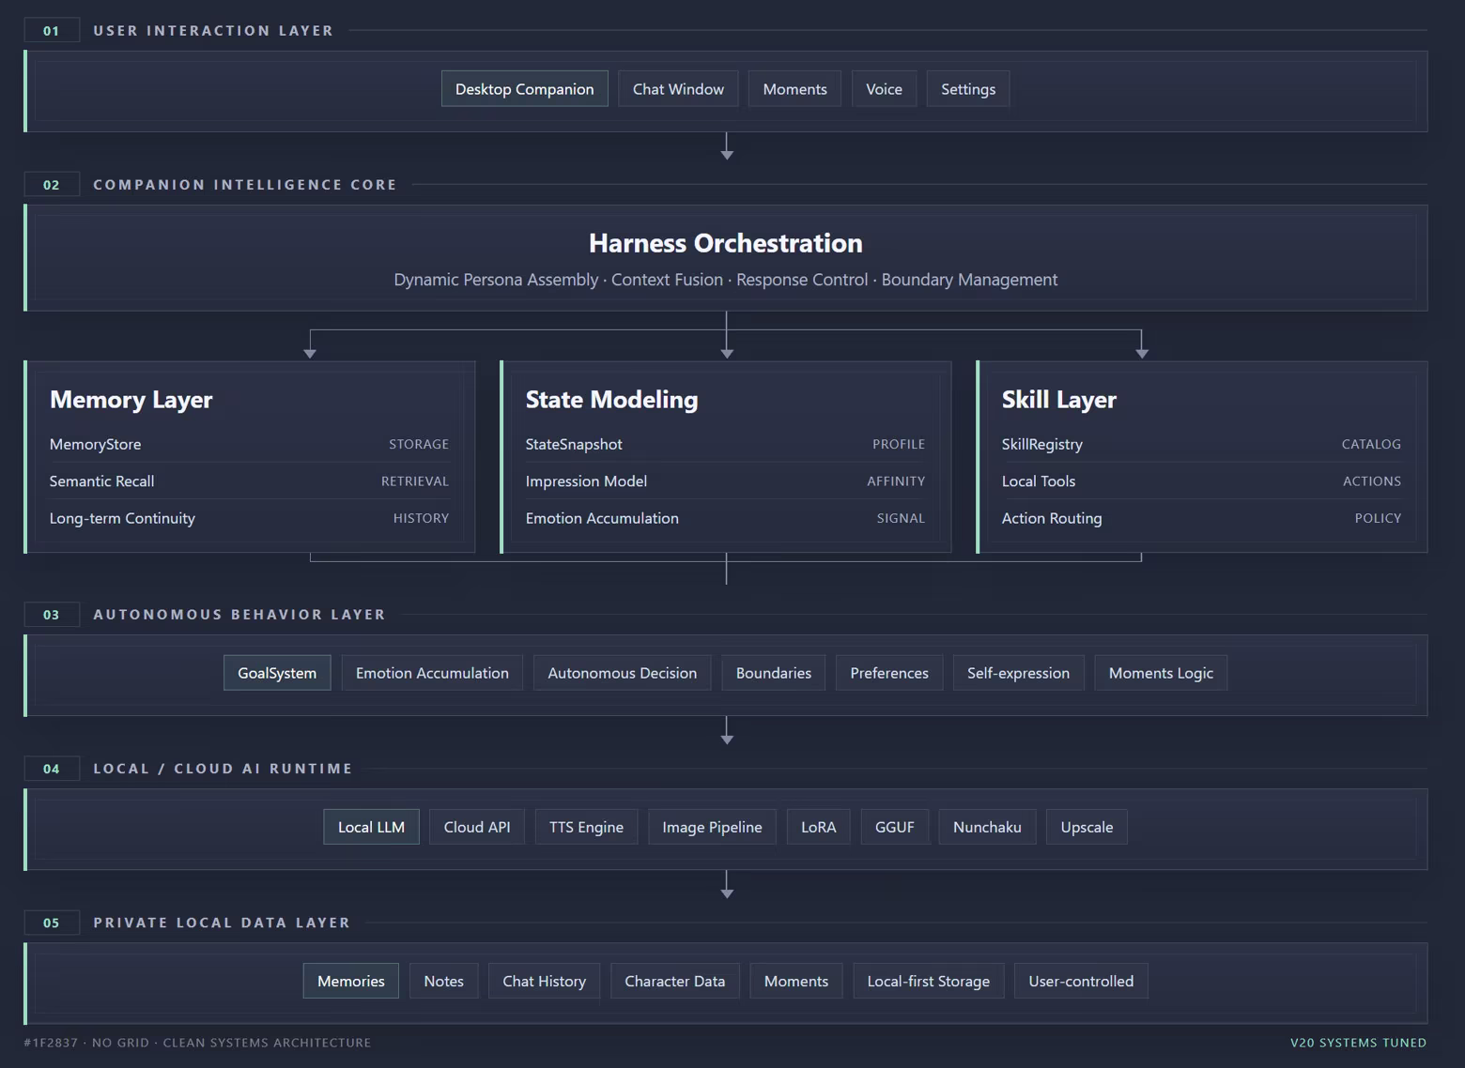Image resolution: width=1465 pixels, height=1068 pixels.
Task: Click the LOCAL / CLOUD AI RUNTIME heading
Action: coord(223,769)
